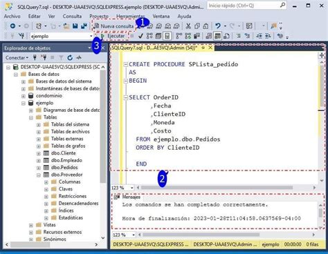The image size is (328, 254).
Task: Toggle Include Client Statistics
Action: point(197,36)
